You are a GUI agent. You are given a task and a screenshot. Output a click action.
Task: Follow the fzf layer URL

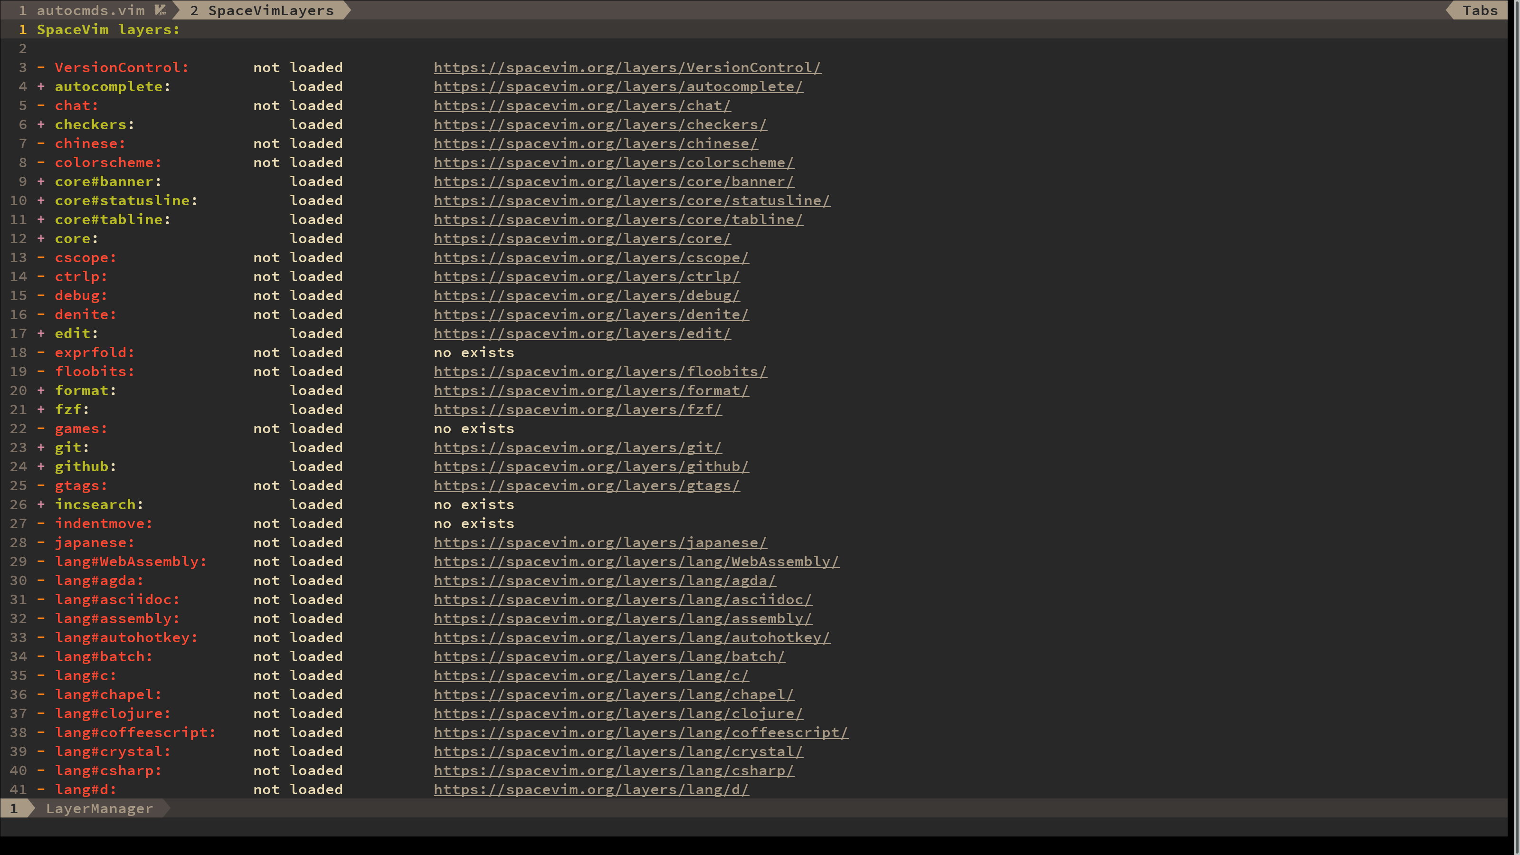[x=578, y=409]
